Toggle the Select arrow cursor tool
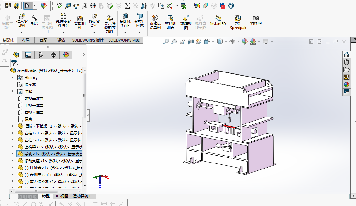 (x=28, y=5)
